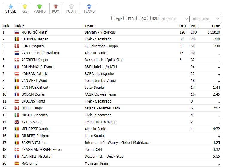
Task: Switch to the GC tab
Action: coord(25,8)
